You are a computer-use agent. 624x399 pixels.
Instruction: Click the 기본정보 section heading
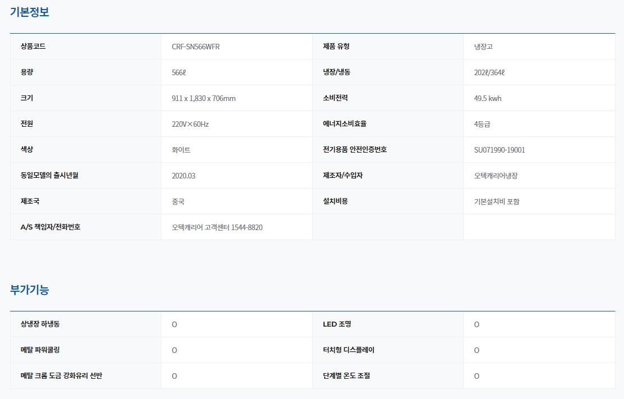pos(30,12)
